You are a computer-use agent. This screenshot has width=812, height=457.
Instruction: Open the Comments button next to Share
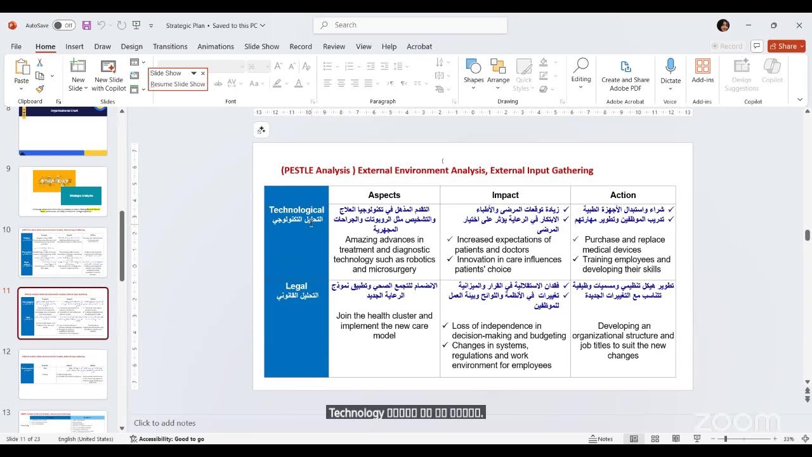[x=756, y=46]
